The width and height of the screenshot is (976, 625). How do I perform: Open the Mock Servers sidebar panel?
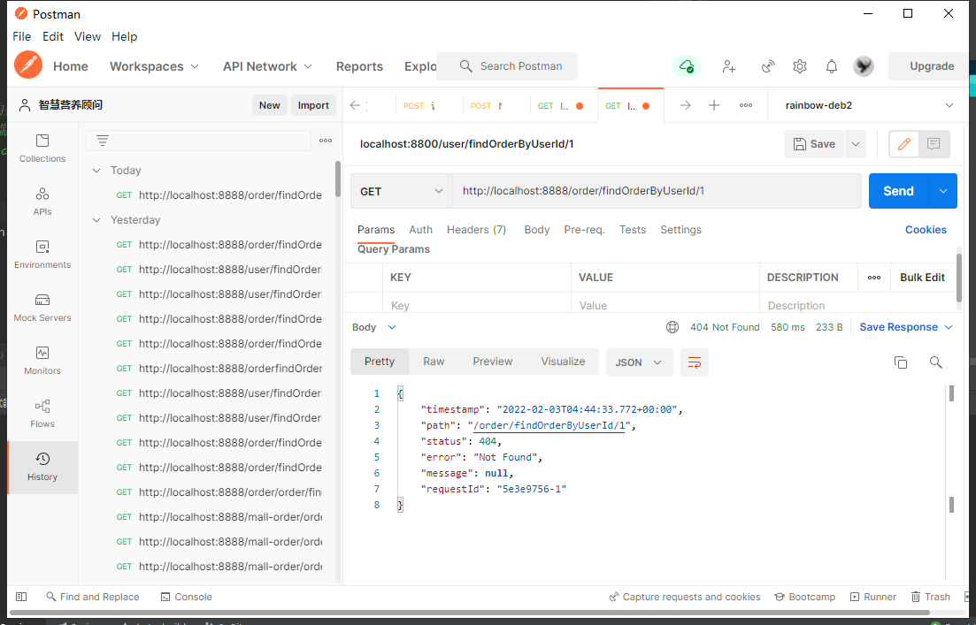tap(42, 308)
